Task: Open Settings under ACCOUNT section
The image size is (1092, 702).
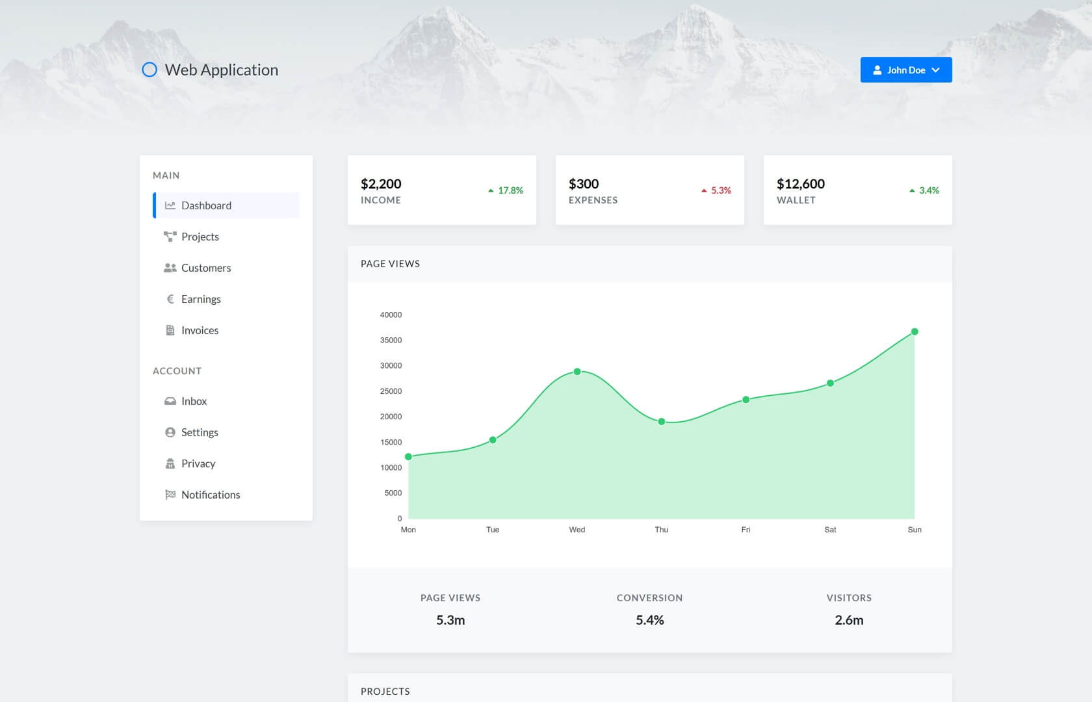Action: coord(200,432)
